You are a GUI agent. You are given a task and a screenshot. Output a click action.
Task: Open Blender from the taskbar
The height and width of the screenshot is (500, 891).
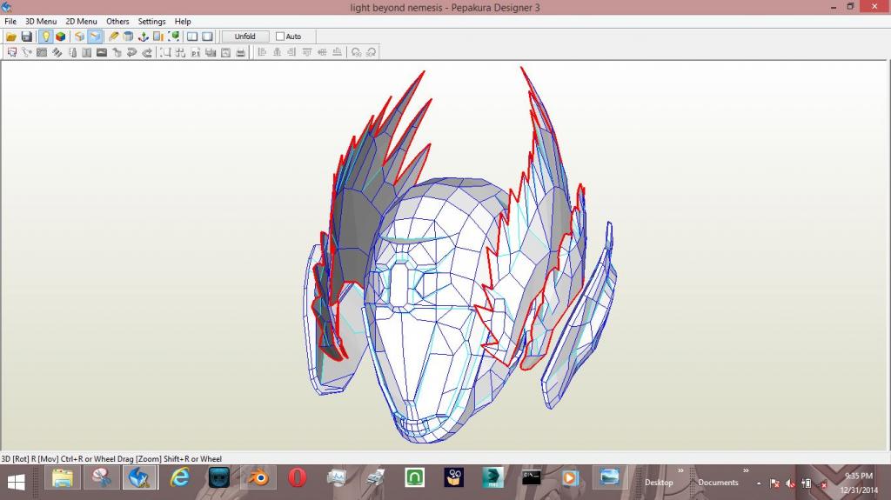(x=258, y=477)
